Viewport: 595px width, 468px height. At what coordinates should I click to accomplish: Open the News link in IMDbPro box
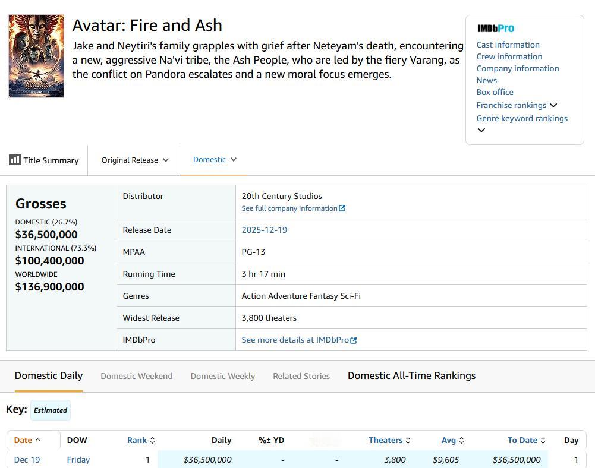tap(486, 80)
